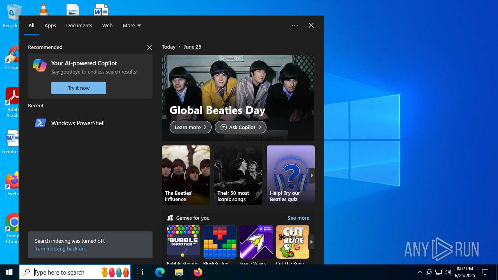Switch to the Documents search tab

[79, 25]
